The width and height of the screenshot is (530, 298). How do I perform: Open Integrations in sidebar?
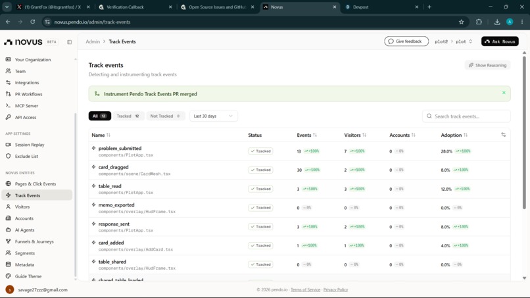[x=27, y=82]
